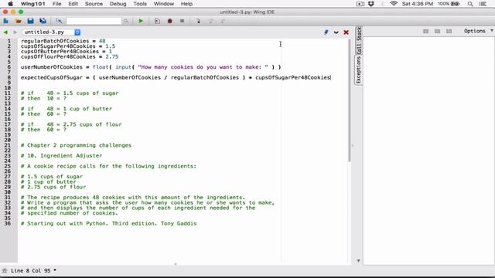
Task: Open the File menu
Action: click(56, 4)
